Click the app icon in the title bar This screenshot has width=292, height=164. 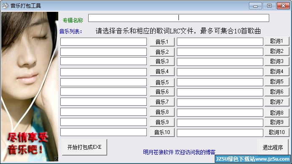click(5, 5)
